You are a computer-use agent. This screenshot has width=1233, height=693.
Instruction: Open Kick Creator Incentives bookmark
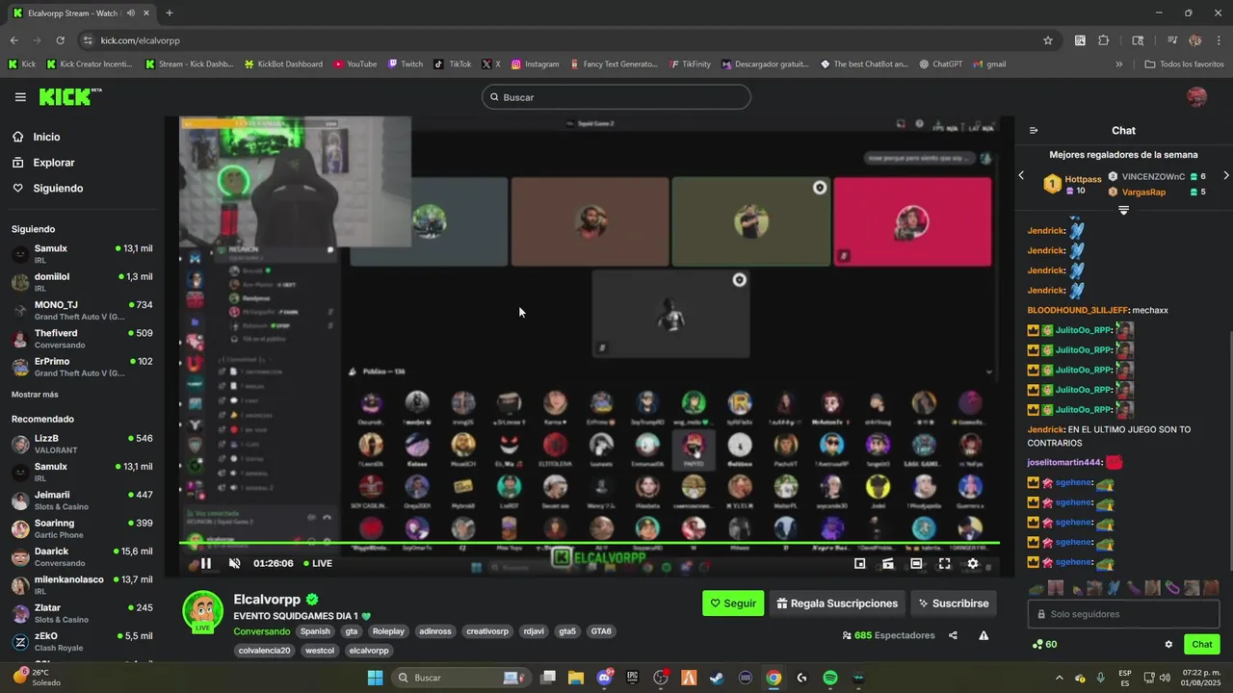click(90, 64)
